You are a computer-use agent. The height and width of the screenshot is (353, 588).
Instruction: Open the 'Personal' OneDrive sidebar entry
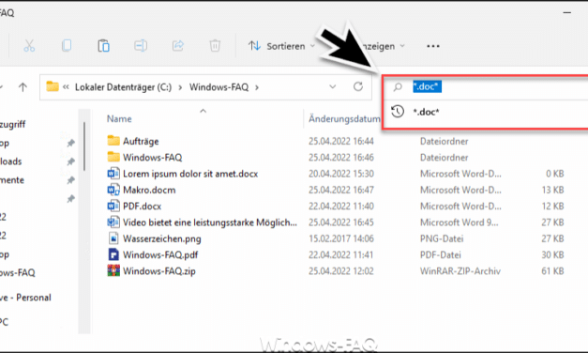click(25, 298)
